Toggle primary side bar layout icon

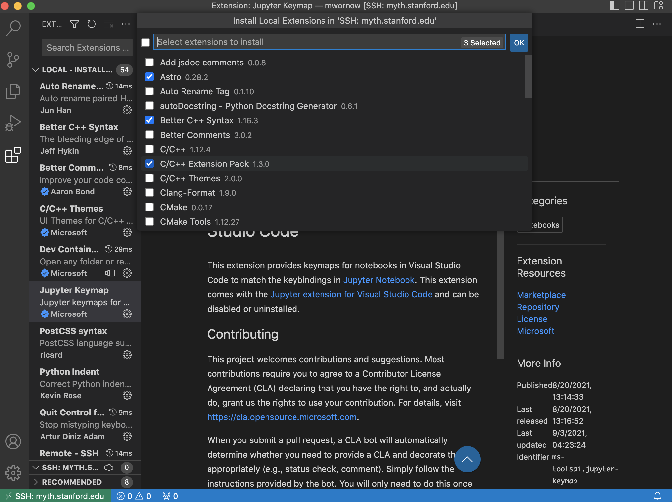click(615, 6)
